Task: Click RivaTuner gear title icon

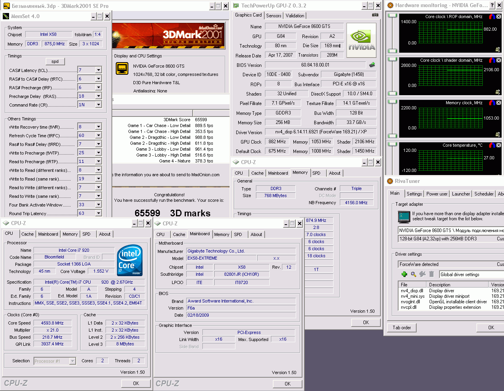Action: pyautogui.click(x=390, y=181)
